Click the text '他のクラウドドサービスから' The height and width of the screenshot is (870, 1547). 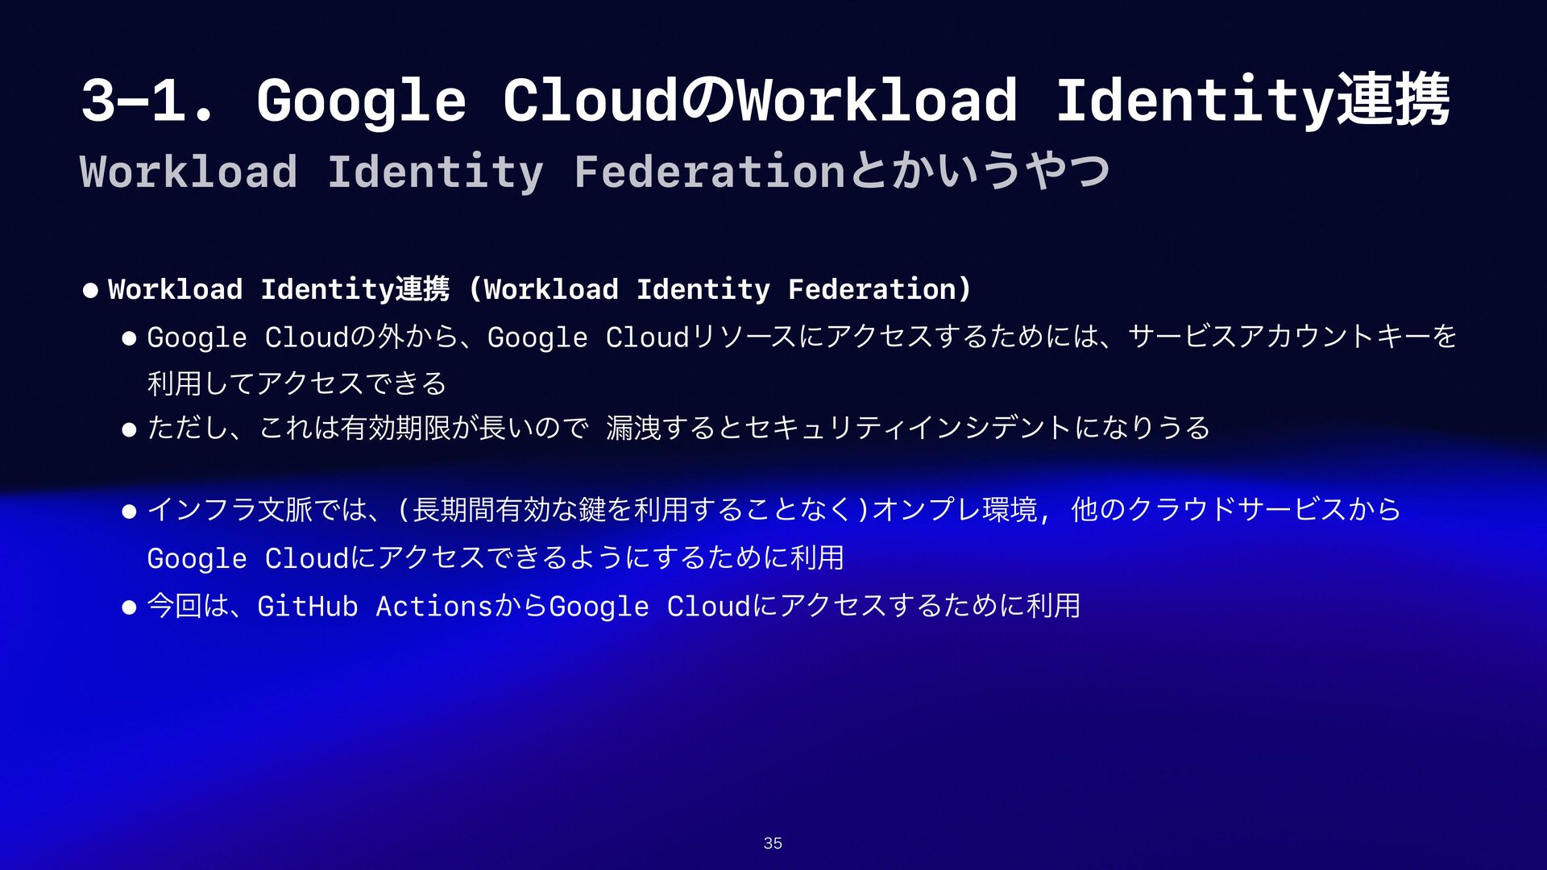[x=1236, y=510]
